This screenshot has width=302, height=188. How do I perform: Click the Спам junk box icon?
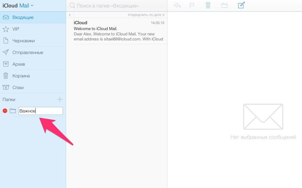click(x=6, y=87)
